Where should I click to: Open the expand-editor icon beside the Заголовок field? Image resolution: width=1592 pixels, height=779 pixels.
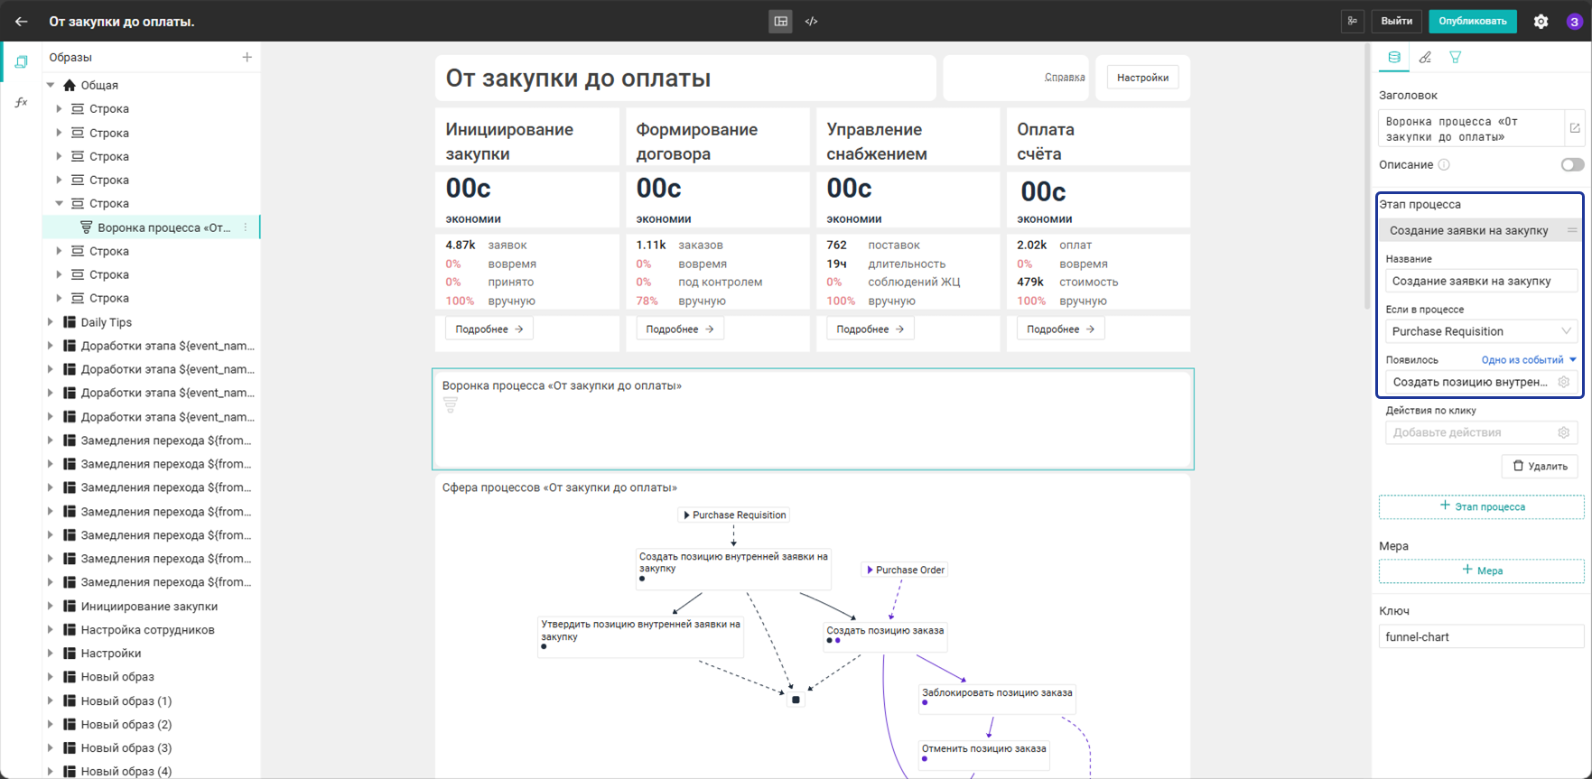tap(1575, 128)
